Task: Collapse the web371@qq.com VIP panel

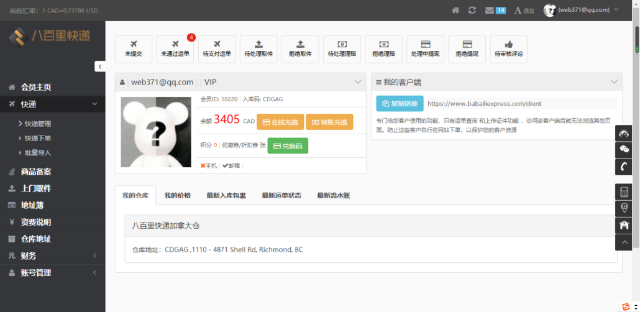Action: coord(357,82)
